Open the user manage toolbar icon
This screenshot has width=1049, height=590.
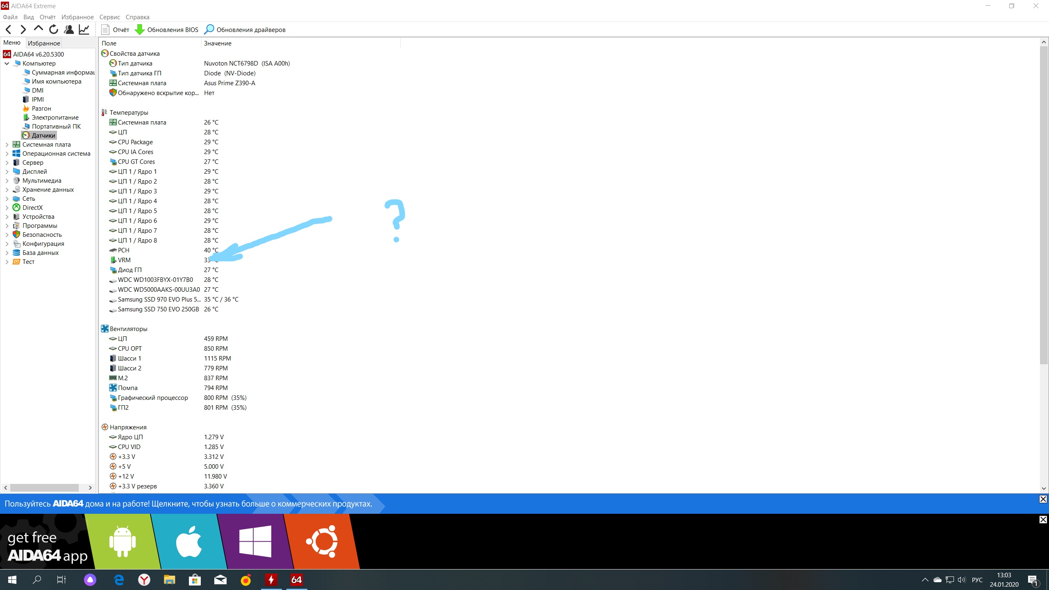pyautogui.click(x=69, y=29)
